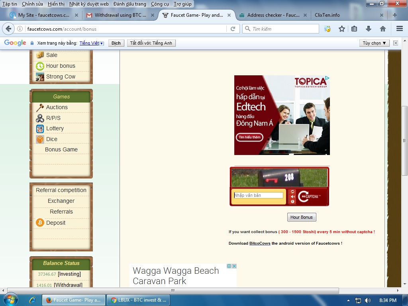Image resolution: width=408 pixels, height=306 pixels.
Task: Switch to the audio captcha challenge
Action: tap(292, 196)
